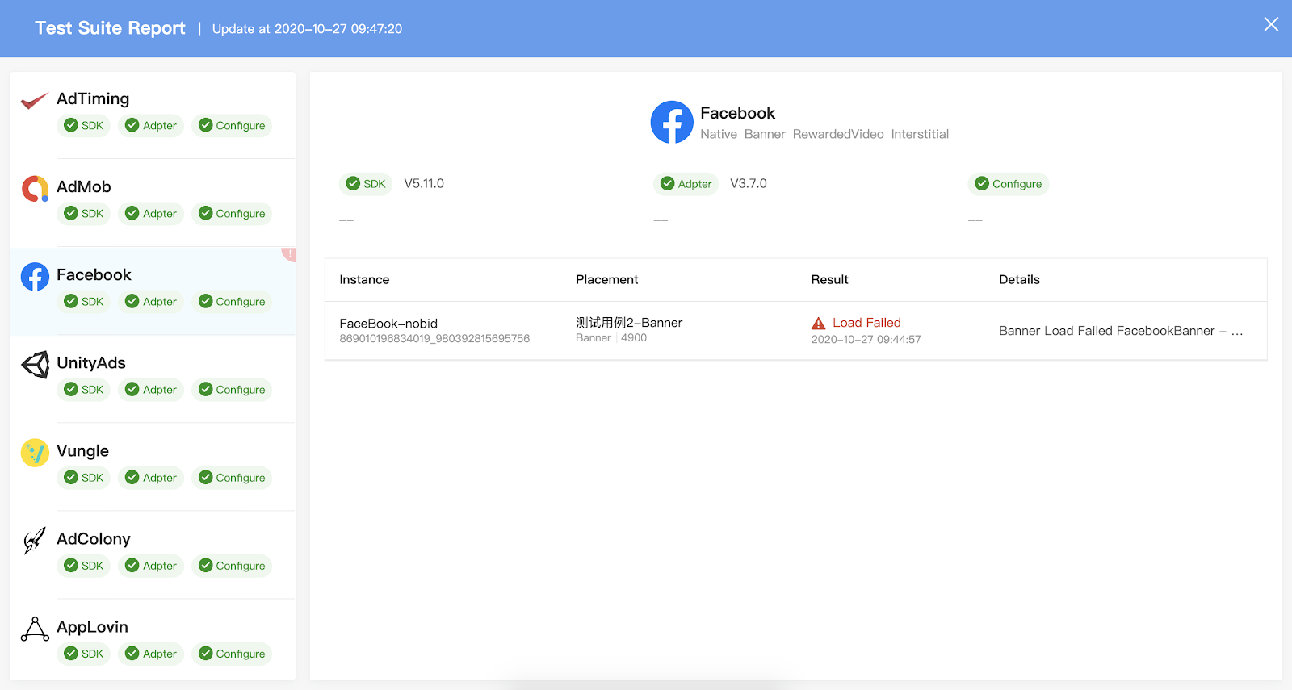Image resolution: width=1292 pixels, height=690 pixels.
Task: Click the AdColony logo icon
Action: tap(35, 540)
